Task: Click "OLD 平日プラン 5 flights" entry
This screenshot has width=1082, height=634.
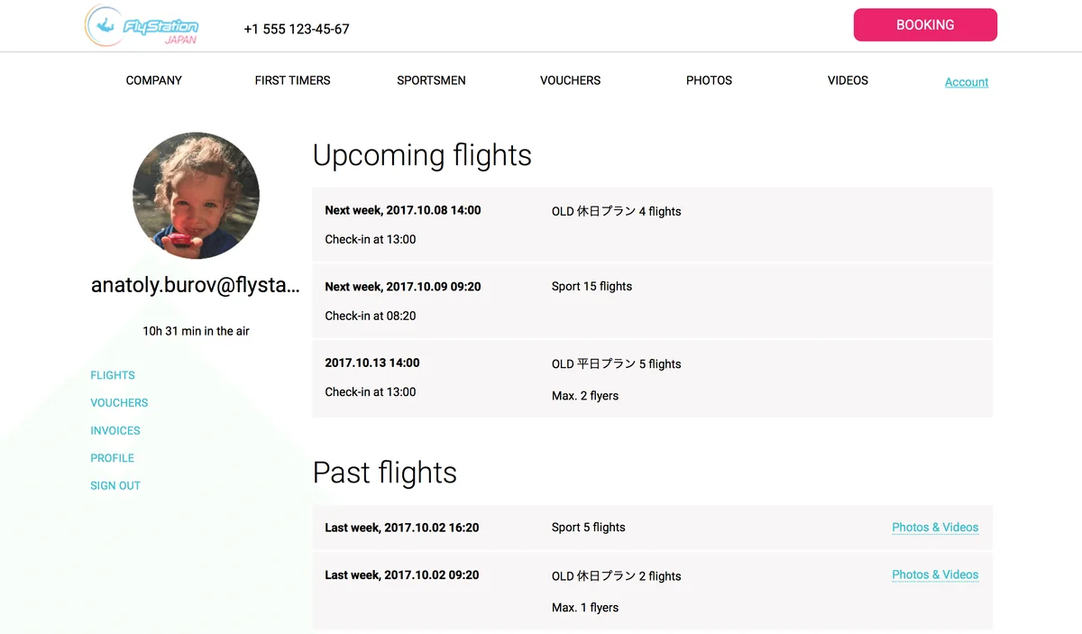Action: pos(617,364)
